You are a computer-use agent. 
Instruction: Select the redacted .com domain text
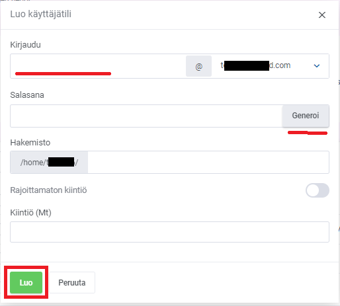[x=255, y=65]
